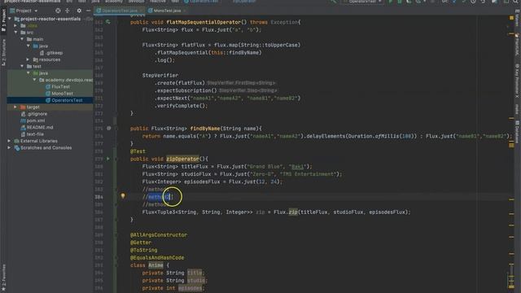Viewport: 521px width, 293px height.
Task: Expand the .idea folder
Action: click(15, 25)
